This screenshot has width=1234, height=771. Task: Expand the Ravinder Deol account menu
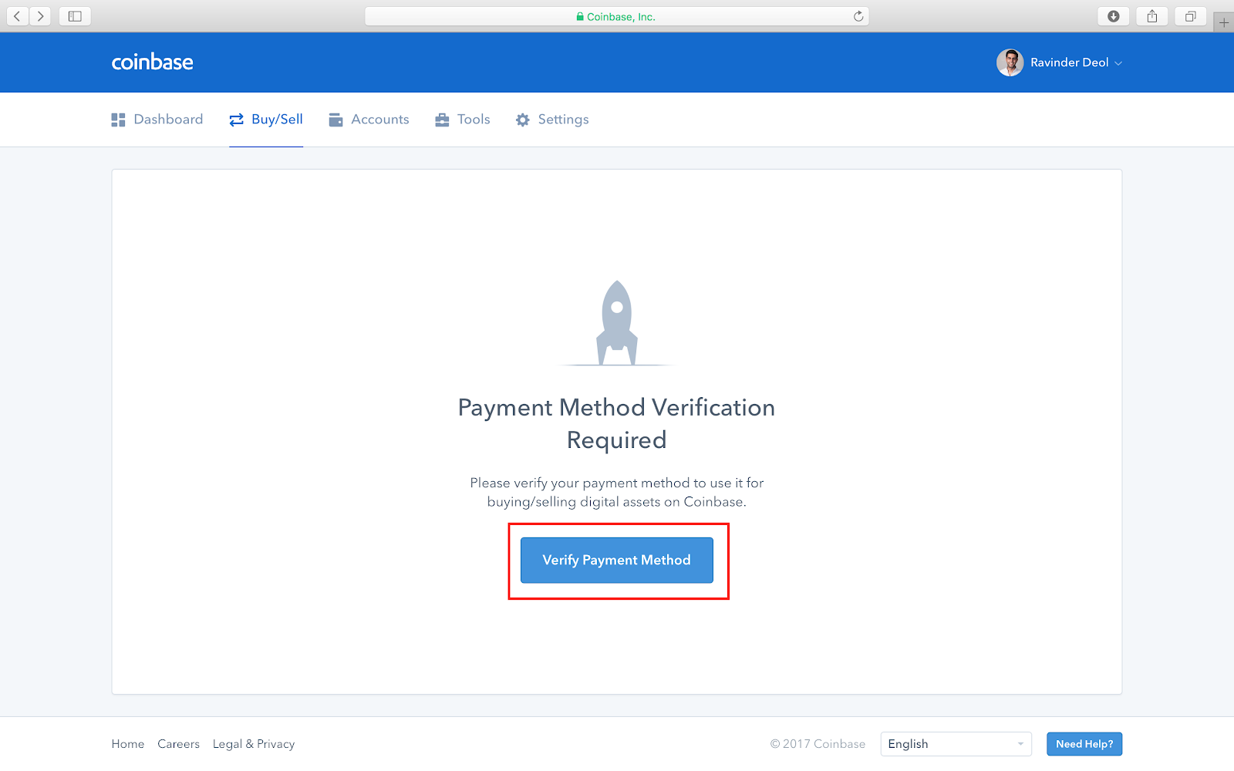pyautogui.click(x=1076, y=62)
